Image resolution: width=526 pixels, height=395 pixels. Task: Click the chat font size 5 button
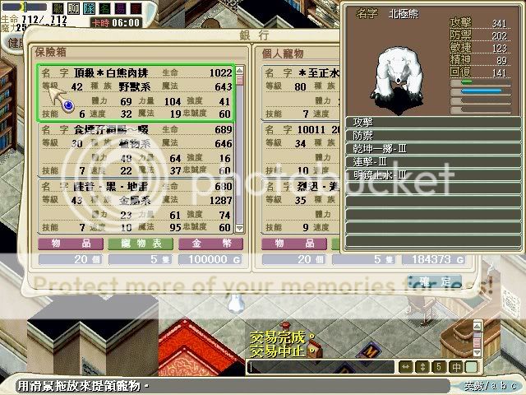click(x=441, y=366)
